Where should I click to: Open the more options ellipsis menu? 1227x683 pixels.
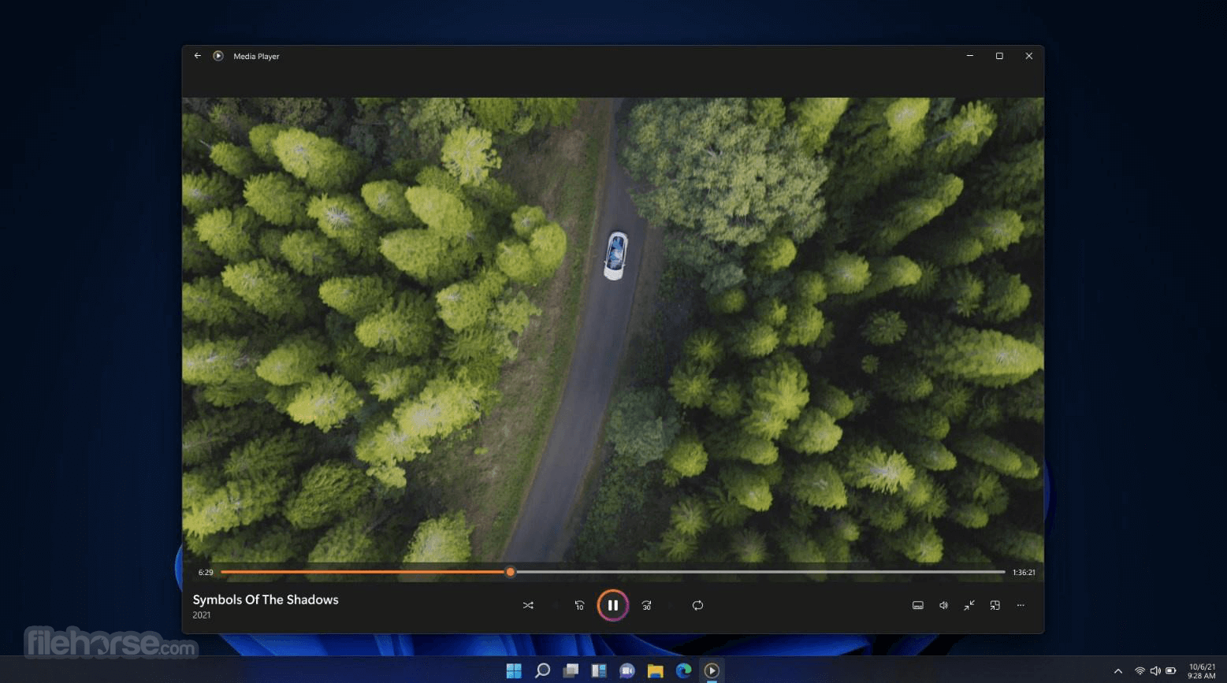coord(1021,605)
